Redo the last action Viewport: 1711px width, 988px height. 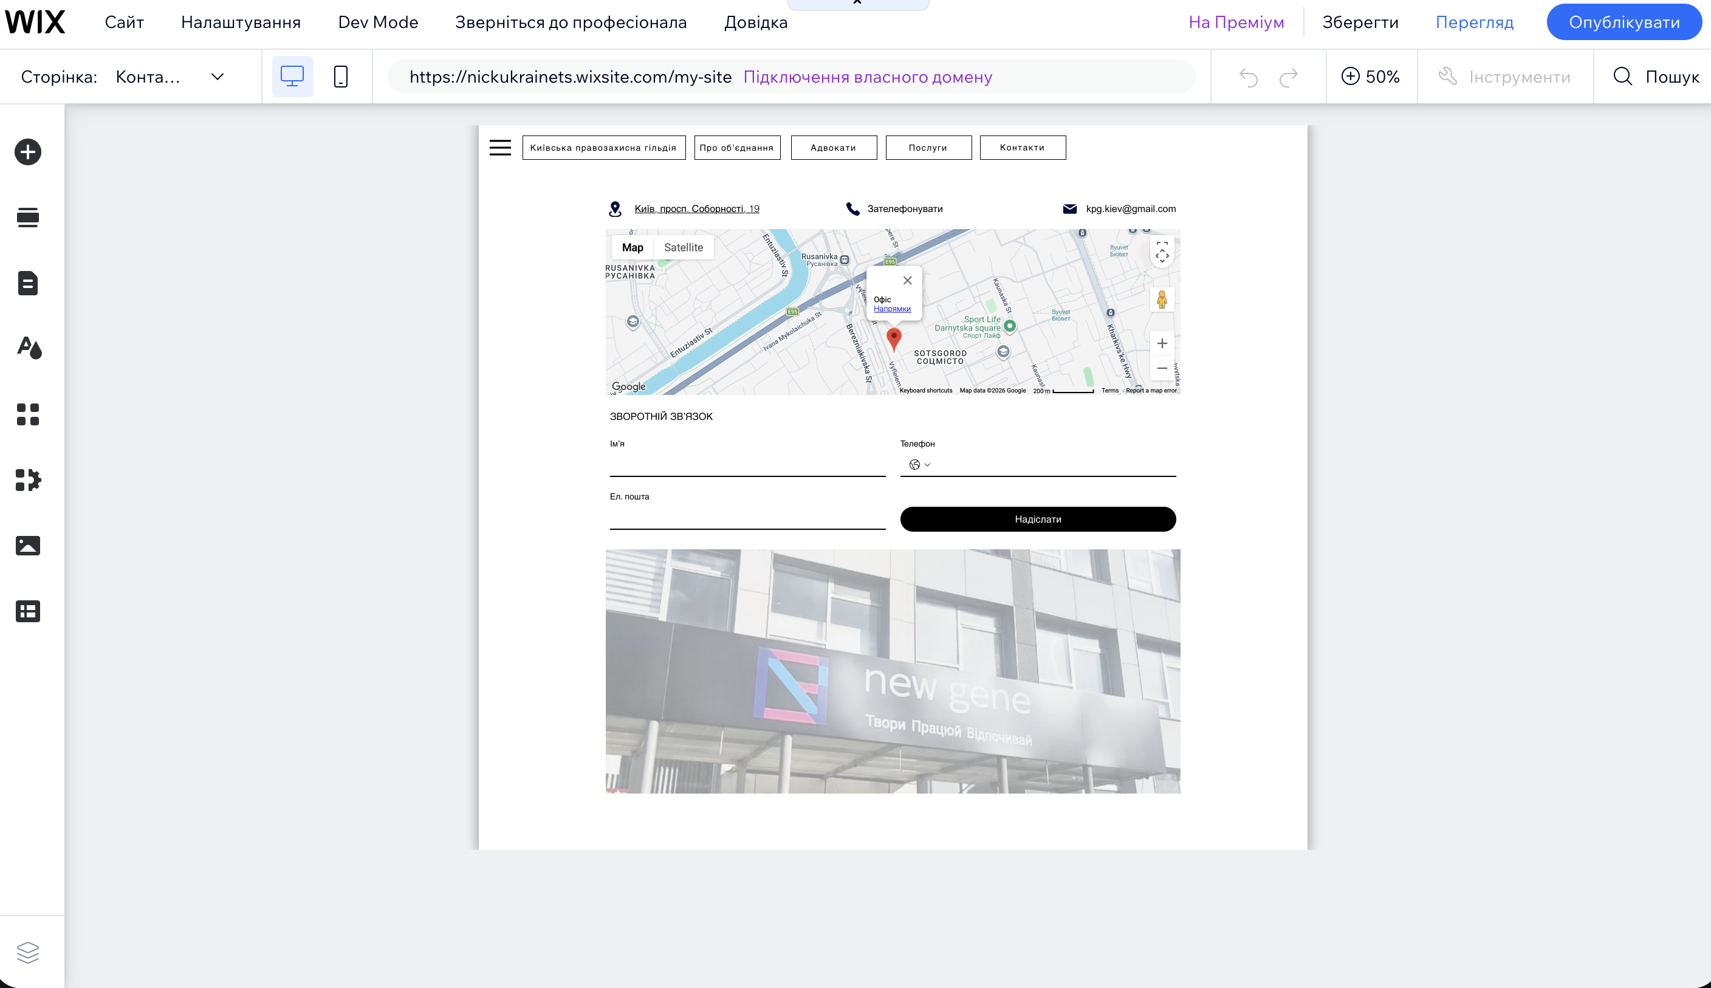pyautogui.click(x=1288, y=77)
